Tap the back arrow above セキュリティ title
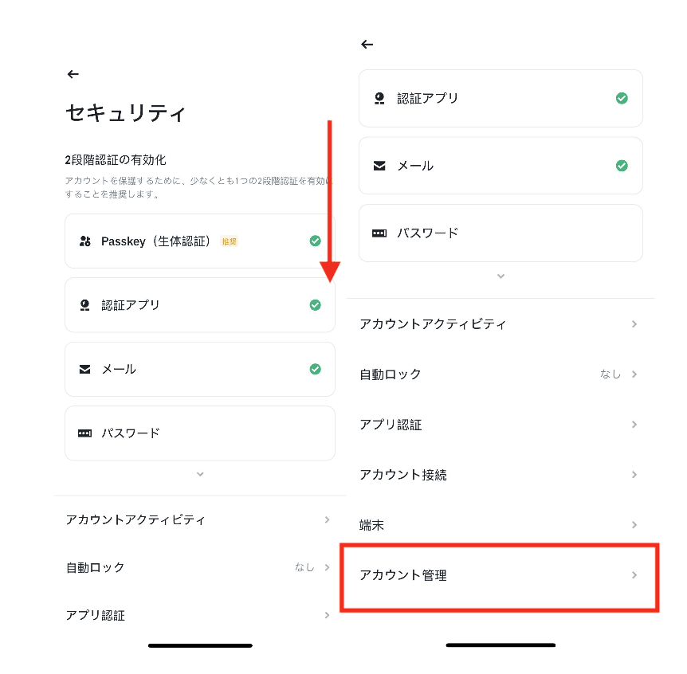This screenshot has height=674, width=687. (73, 74)
